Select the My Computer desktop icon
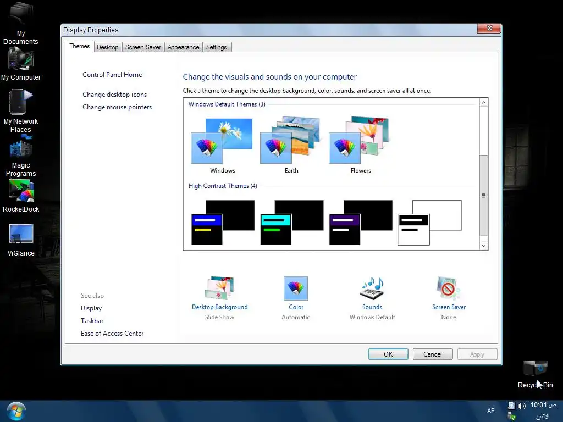563x422 pixels. point(20,64)
